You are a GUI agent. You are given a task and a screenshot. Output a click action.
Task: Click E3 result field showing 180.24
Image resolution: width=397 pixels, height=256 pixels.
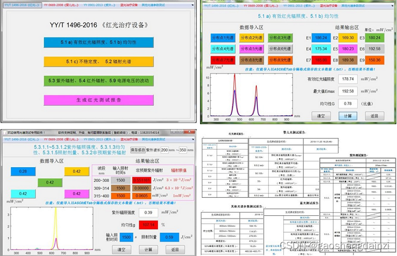[x=374, y=38]
